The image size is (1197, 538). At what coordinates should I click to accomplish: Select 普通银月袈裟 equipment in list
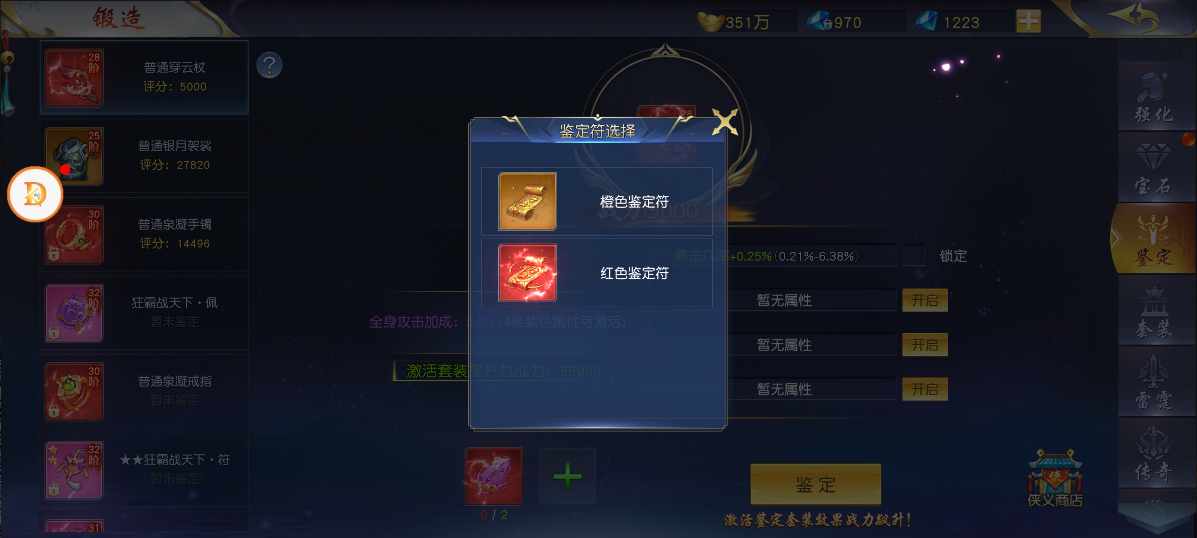coord(144,156)
